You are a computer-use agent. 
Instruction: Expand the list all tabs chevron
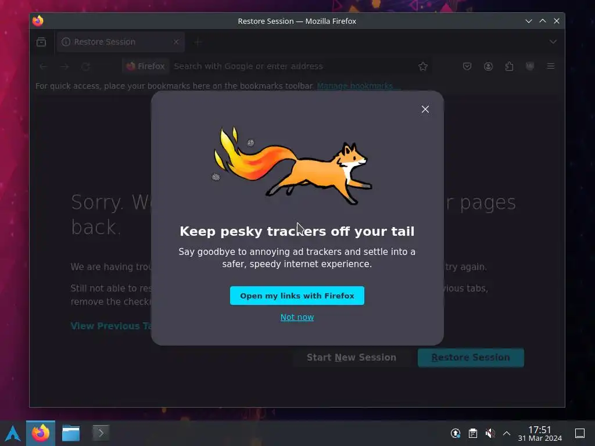pos(553,42)
